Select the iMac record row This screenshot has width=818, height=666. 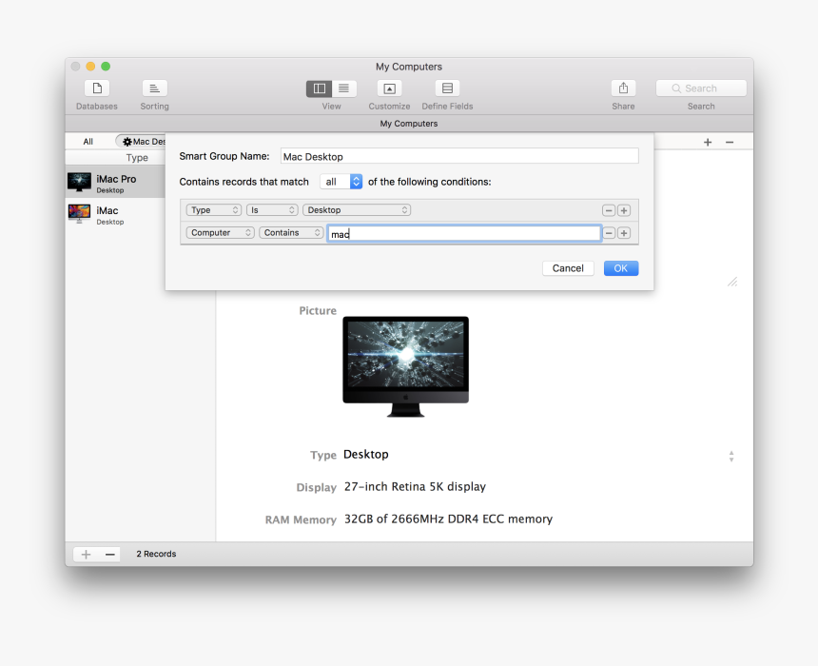[x=115, y=214]
